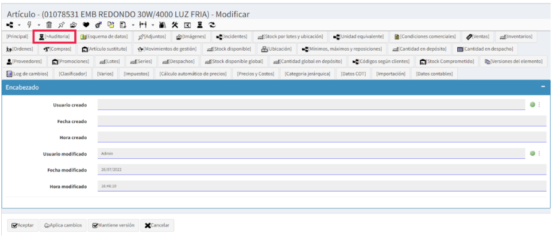The image size is (553, 236).
Task: Click the trash can delete icon in toolbar
Action: pos(49,25)
